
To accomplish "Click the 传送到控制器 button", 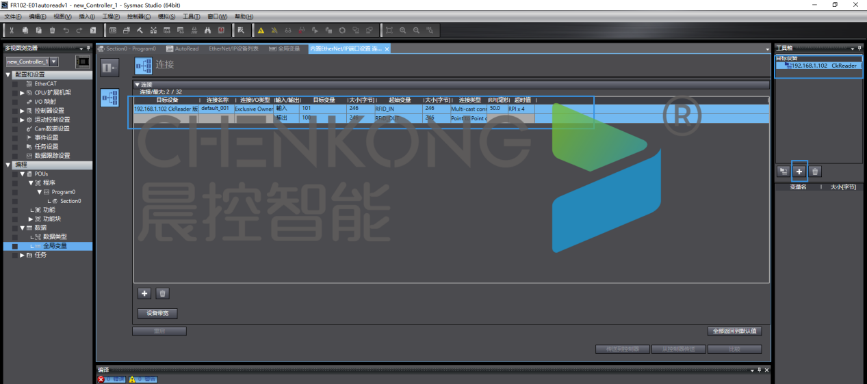I will point(622,349).
